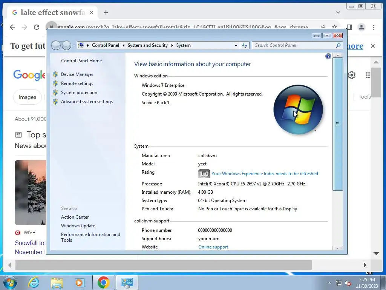Go to Control Panel Home

click(81, 61)
